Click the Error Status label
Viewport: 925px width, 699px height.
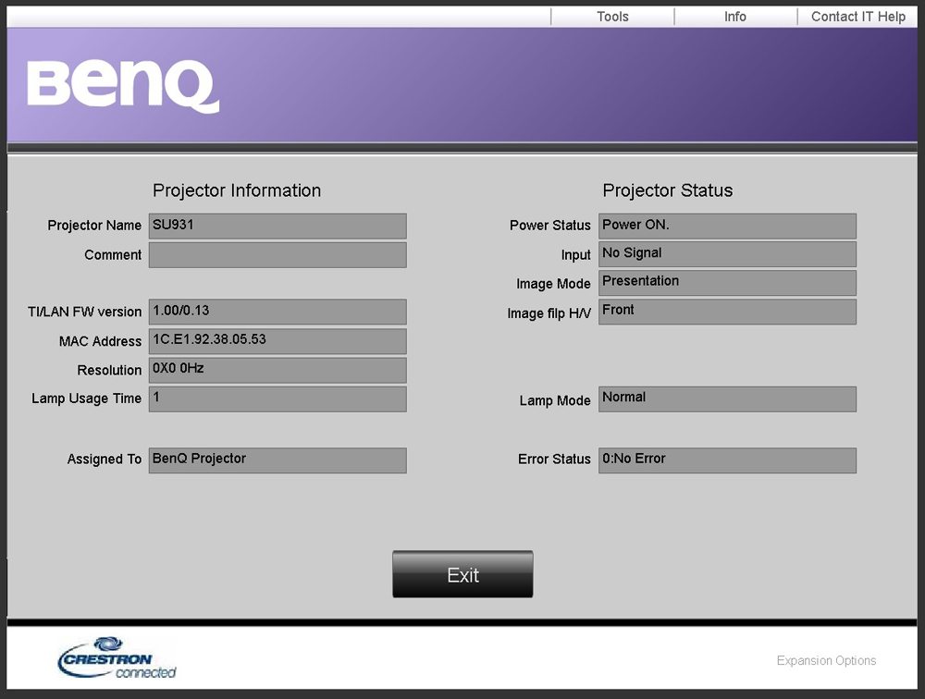(554, 459)
